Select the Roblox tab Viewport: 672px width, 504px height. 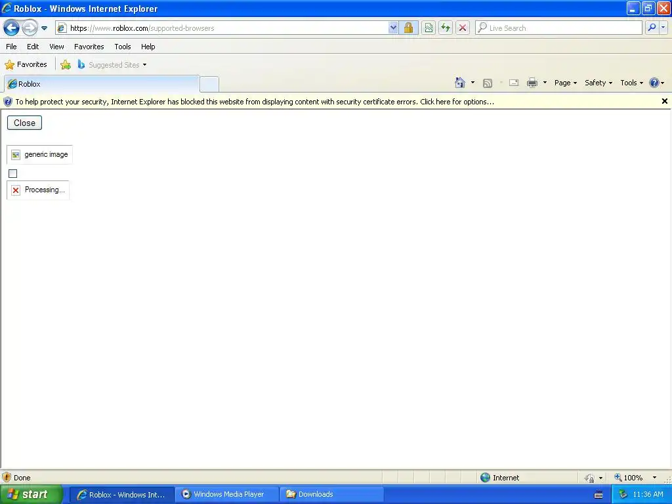pos(102,84)
